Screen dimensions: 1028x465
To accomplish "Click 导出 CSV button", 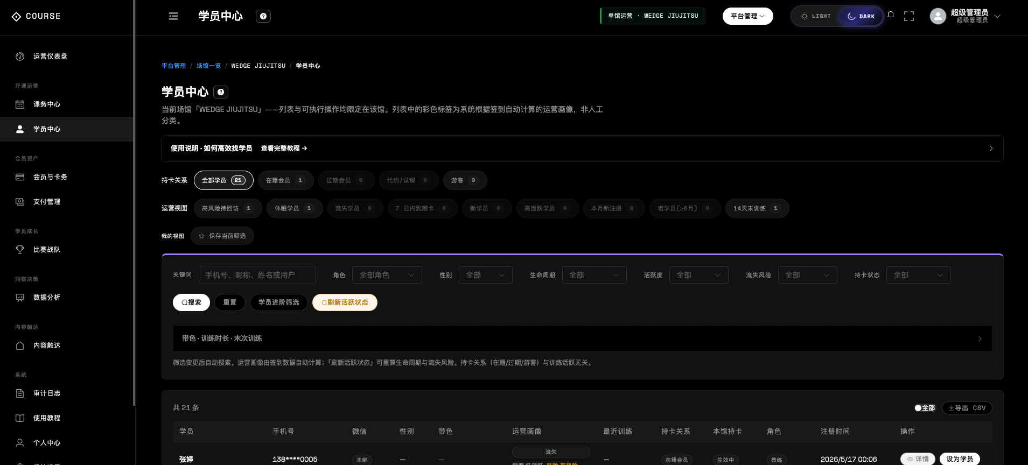I will (967, 408).
